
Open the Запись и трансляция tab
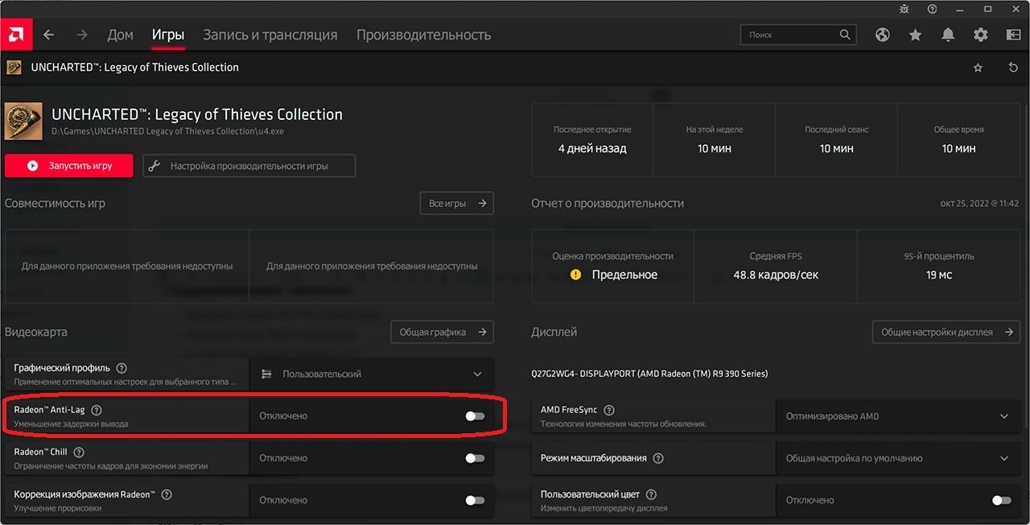(270, 35)
